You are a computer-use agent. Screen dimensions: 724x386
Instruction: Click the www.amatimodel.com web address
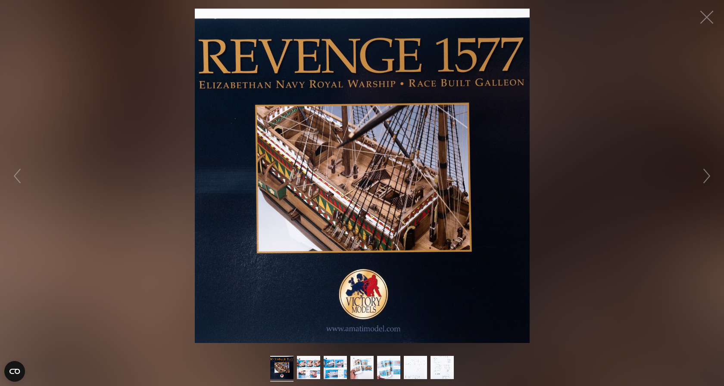(x=363, y=329)
